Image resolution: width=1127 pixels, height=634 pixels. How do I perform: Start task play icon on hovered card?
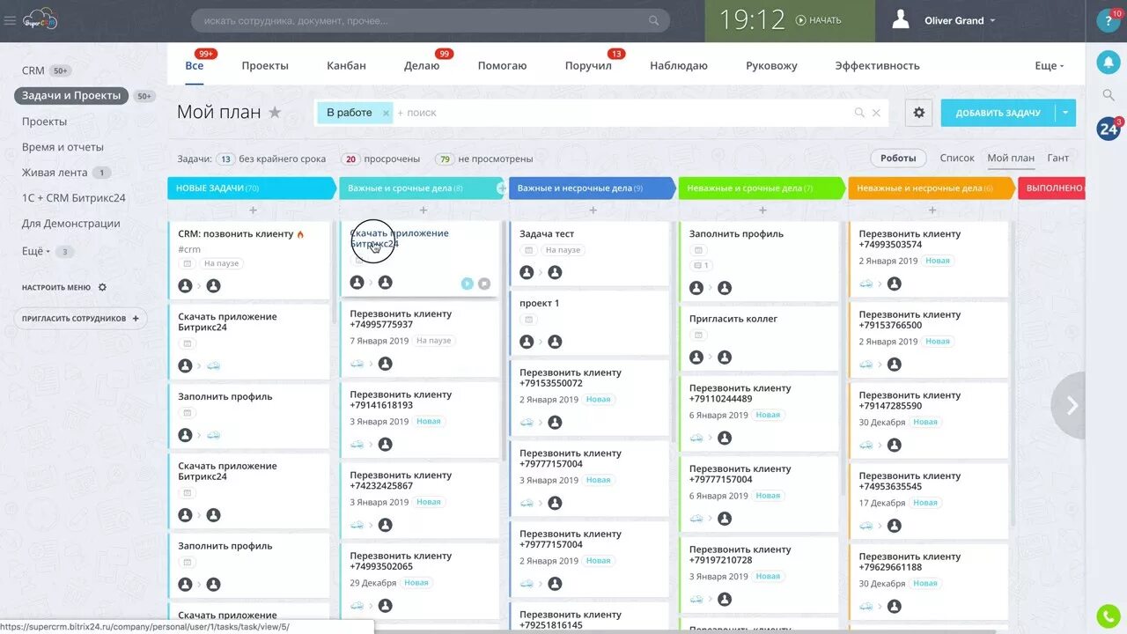click(x=467, y=284)
